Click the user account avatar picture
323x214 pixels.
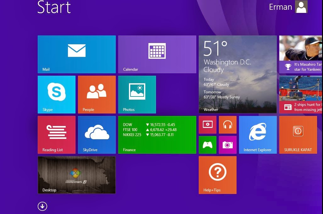tap(301, 7)
